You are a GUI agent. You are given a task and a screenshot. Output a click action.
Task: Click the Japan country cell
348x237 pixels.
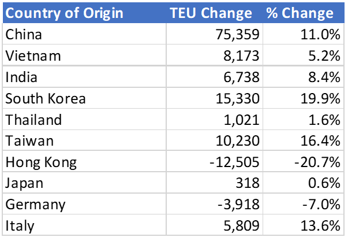tap(23, 183)
